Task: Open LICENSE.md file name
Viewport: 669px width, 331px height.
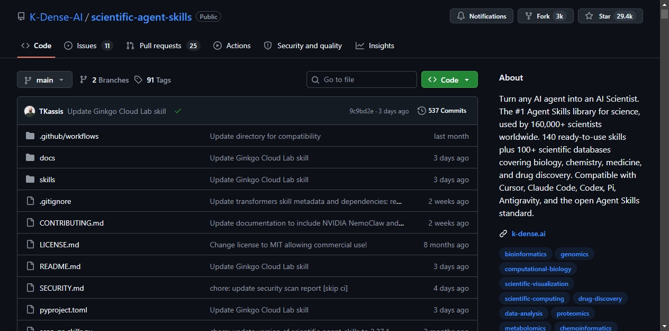Action: 59,245
